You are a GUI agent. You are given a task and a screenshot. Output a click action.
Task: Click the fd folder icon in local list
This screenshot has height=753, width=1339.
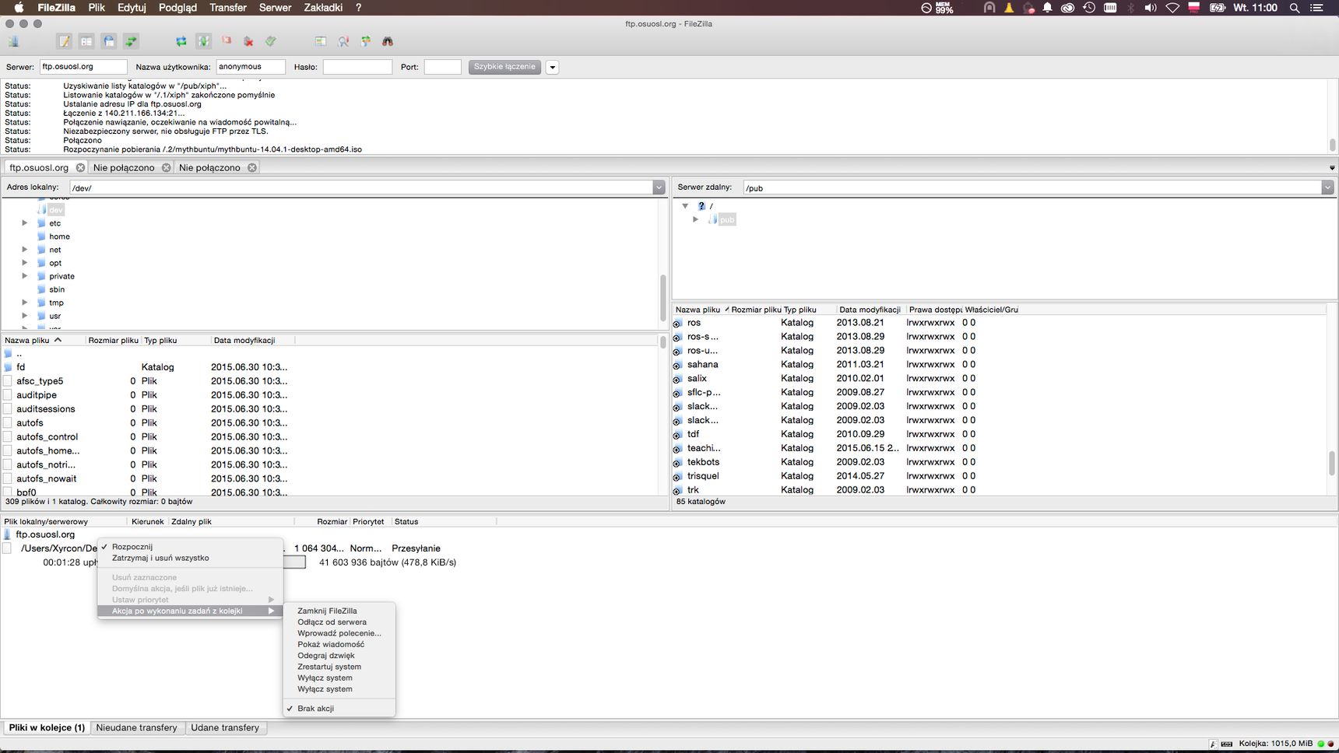coord(9,367)
